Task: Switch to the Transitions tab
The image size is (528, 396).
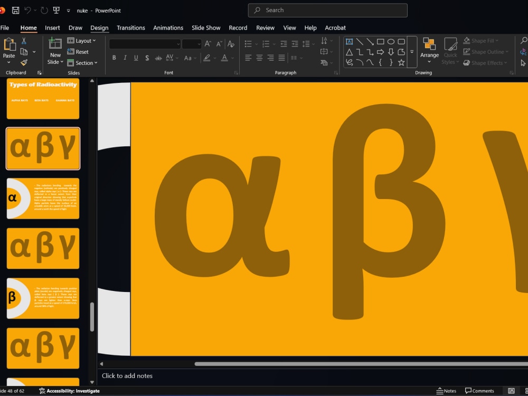Action: pos(130,27)
